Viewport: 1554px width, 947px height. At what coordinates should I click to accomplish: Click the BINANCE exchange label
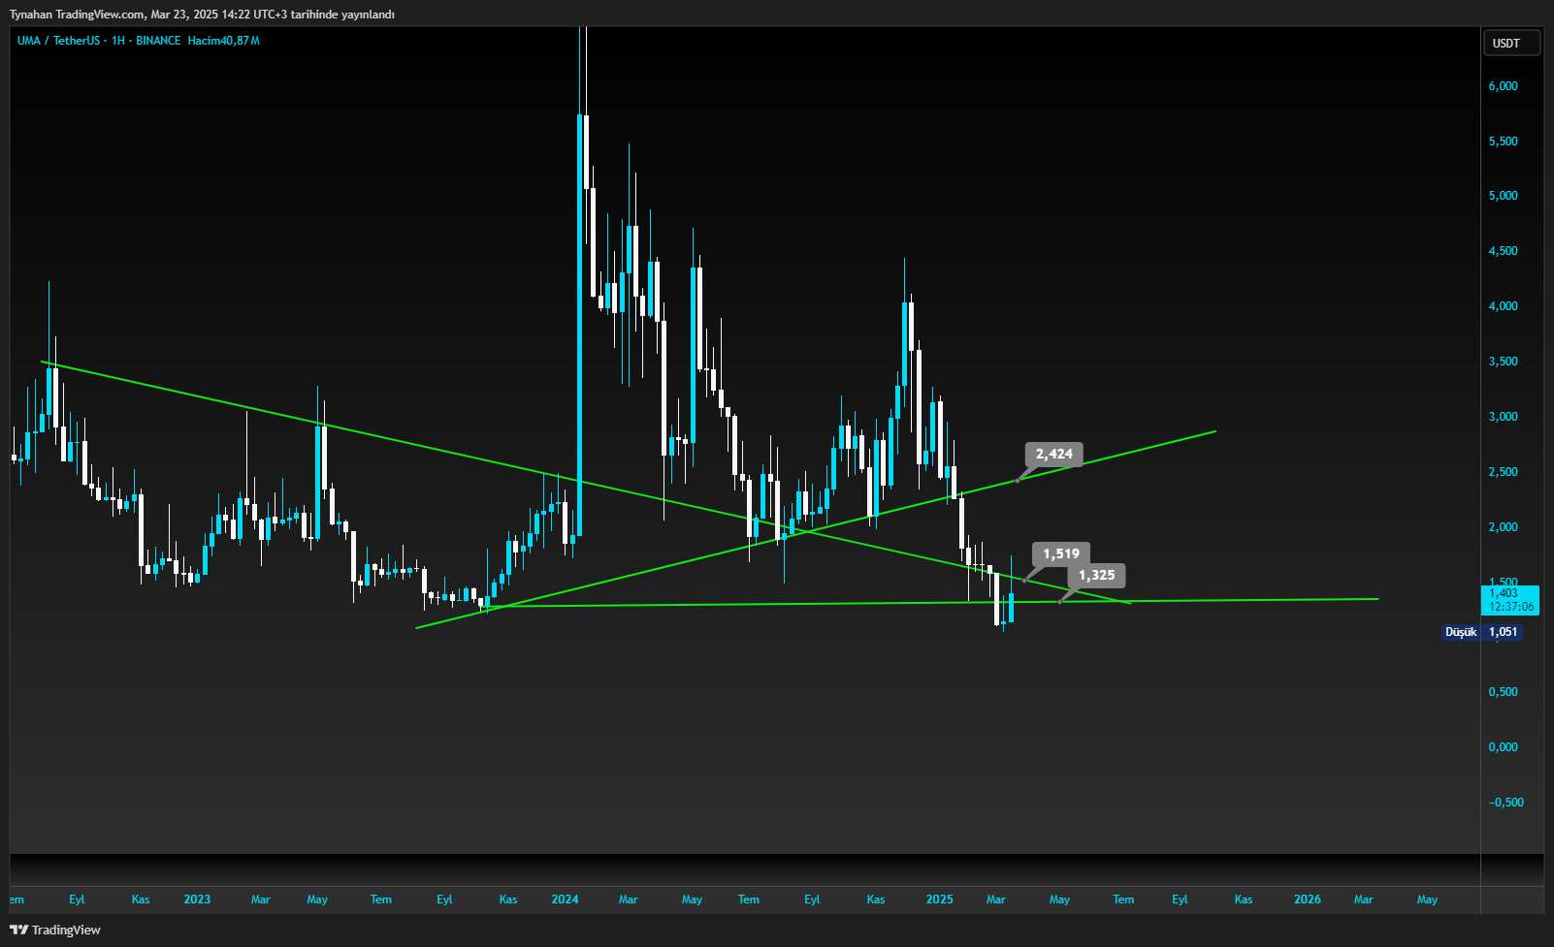[158, 41]
